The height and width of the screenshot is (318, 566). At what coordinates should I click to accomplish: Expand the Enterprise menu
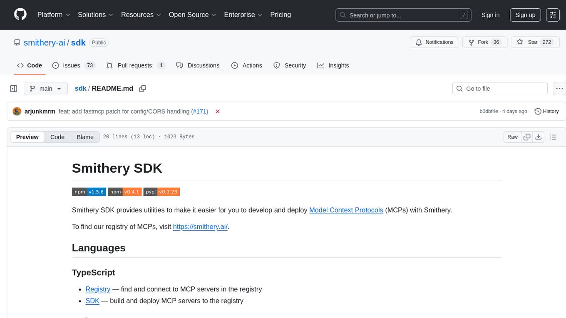point(243,15)
